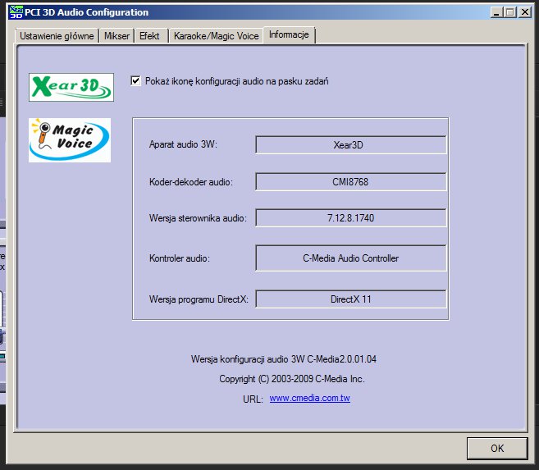The width and height of the screenshot is (539, 470).
Task: Close the PCI 3D Audio Configuration window
Action: [525, 12]
